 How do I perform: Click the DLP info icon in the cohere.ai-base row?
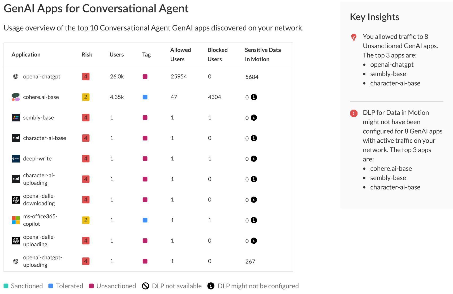click(254, 97)
